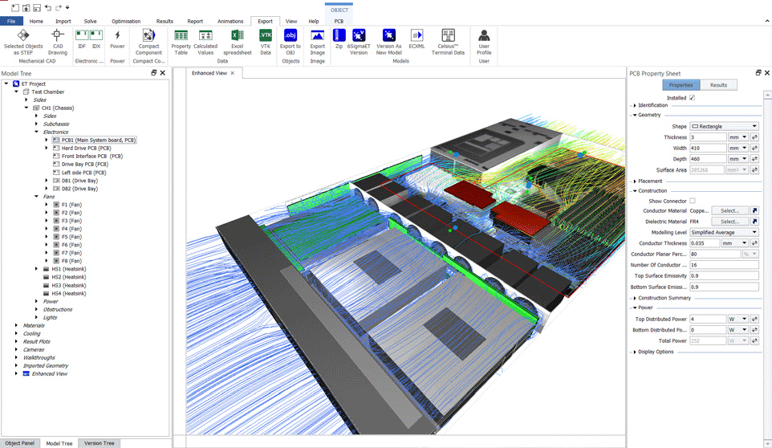The image size is (772, 448).
Task: Open the Modelling Level dropdown
Action: point(725,232)
